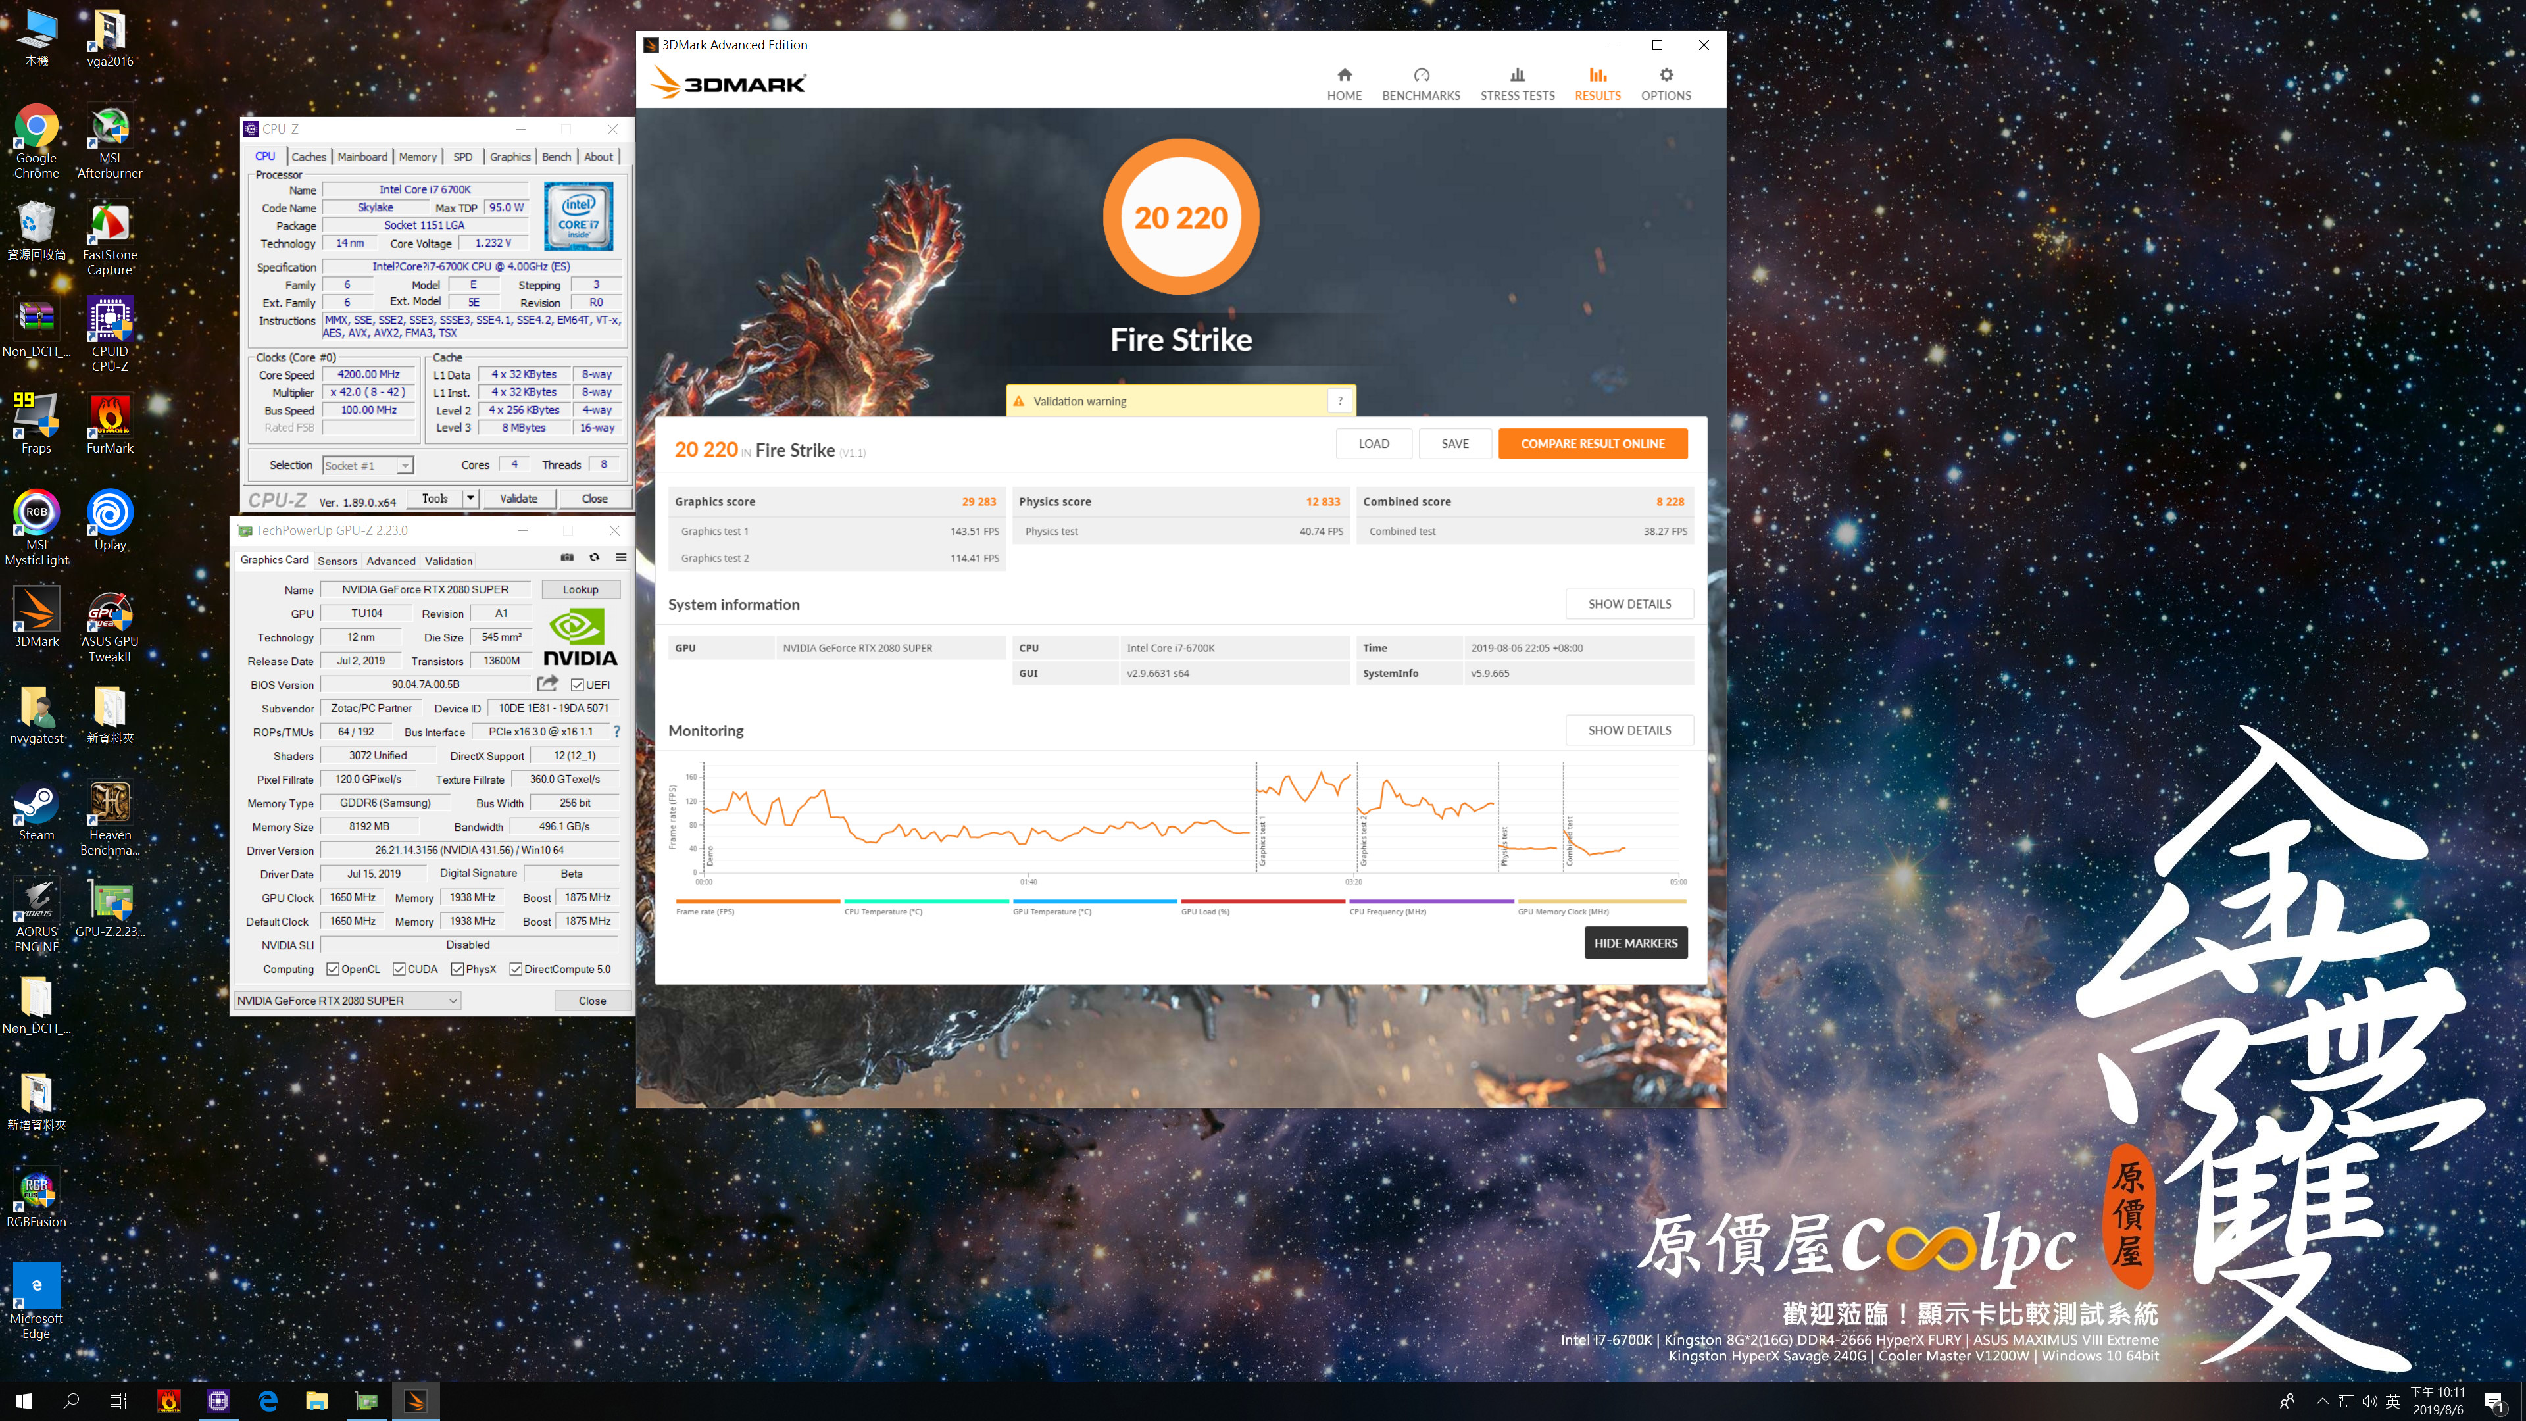This screenshot has width=2526, height=1421.
Task: Switch to Caches tab in CPU-Z
Action: (x=308, y=157)
